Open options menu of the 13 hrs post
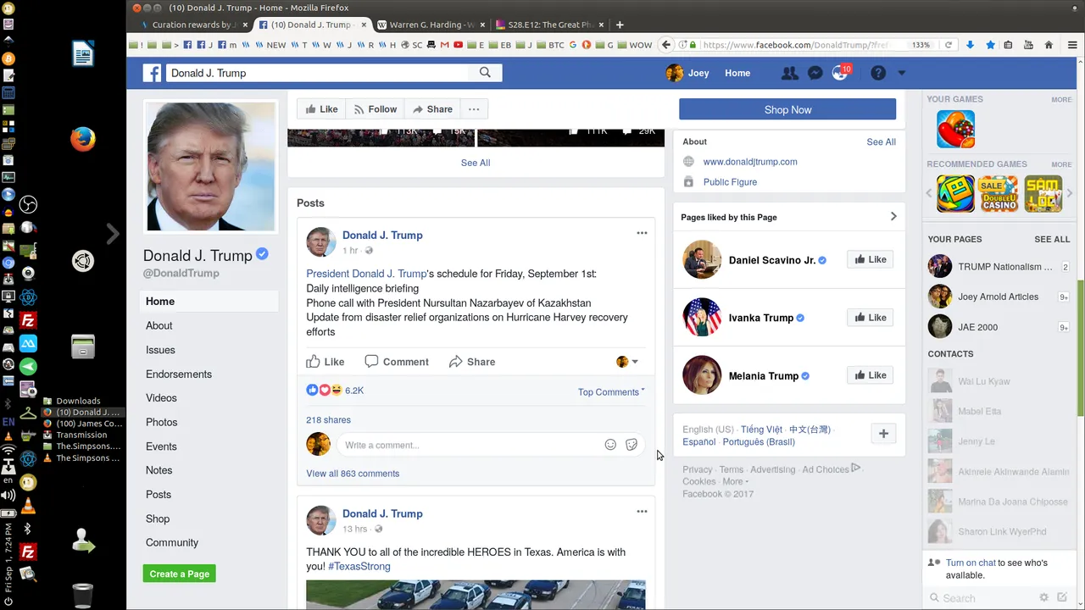Screen dimensions: 1085x610 pos(642,512)
